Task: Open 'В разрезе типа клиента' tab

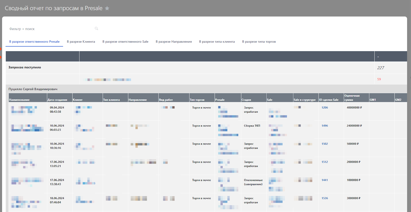Action: click(217, 42)
